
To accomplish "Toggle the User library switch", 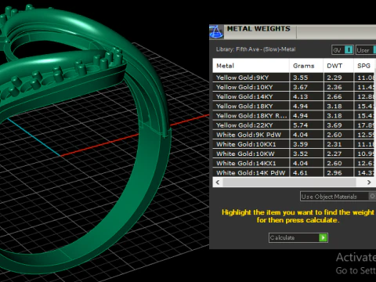I will [x=375, y=50].
